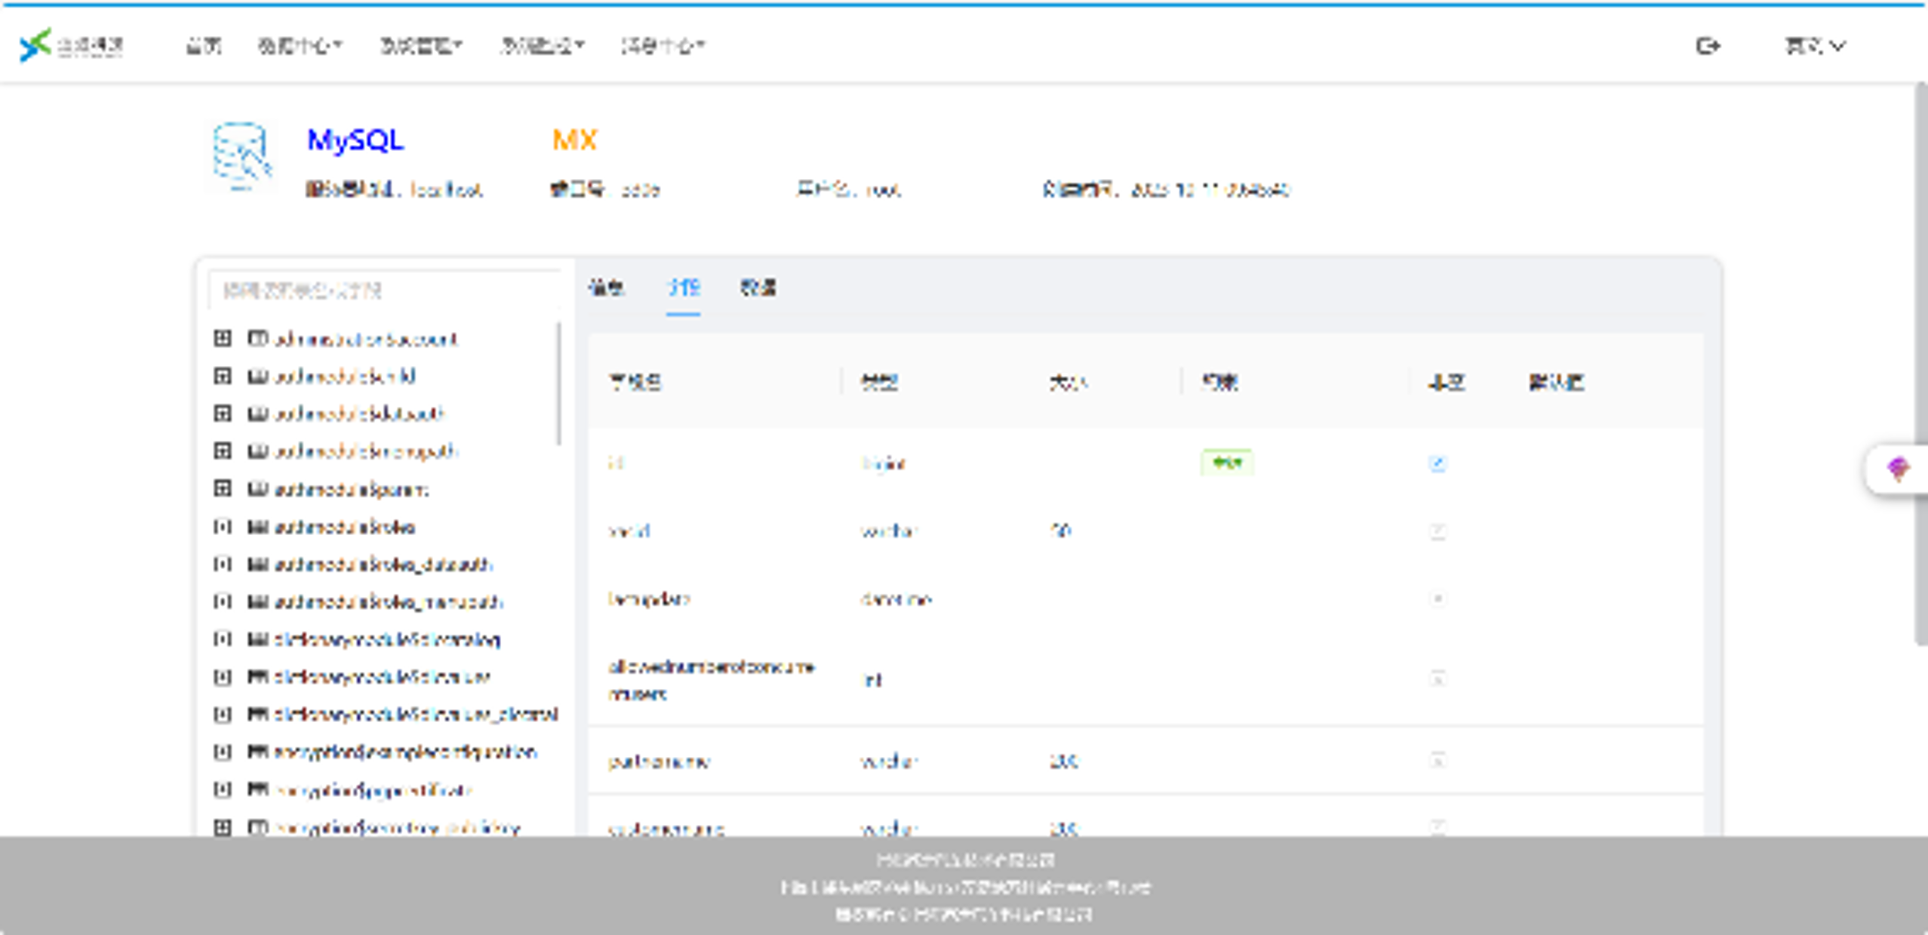Screen dimensions: 1928x935
Task: Toggle not-null checkbox in the varchar 50 row
Action: click(x=1438, y=531)
